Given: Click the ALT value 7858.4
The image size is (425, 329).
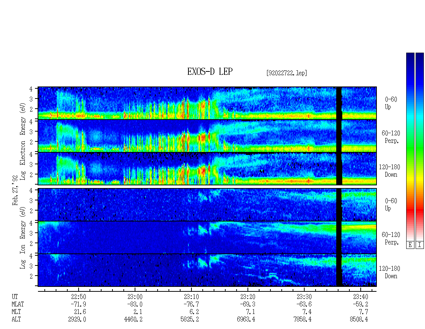Looking at the screenshot, I should (x=302, y=319).
